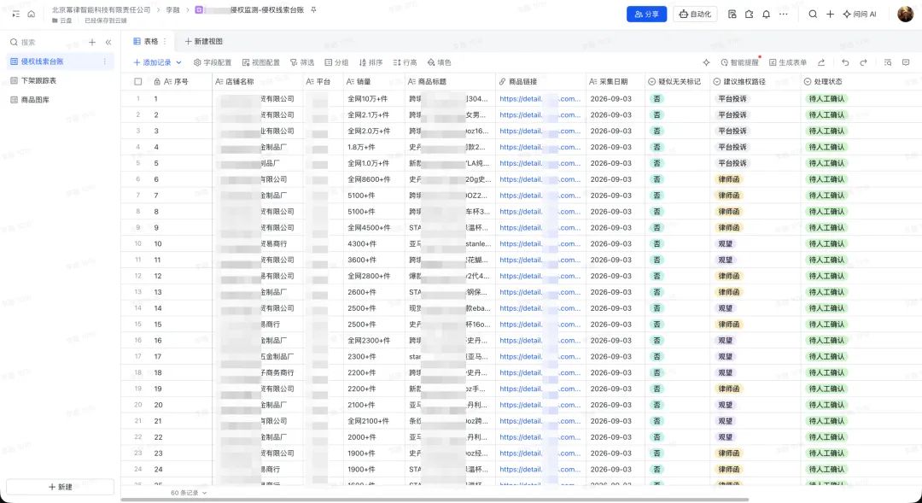This screenshot has height=503, width=922.
Task: Toggle the navigation list icon beside home
Action: coord(16,15)
